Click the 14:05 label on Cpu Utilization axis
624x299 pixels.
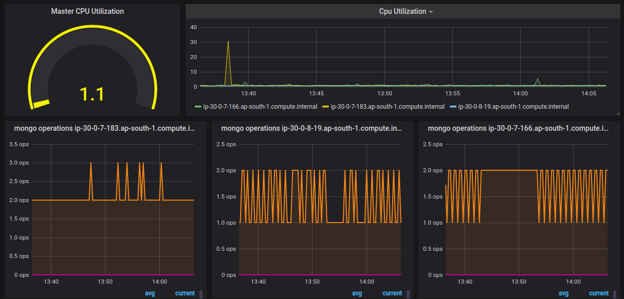pyautogui.click(x=589, y=93)
